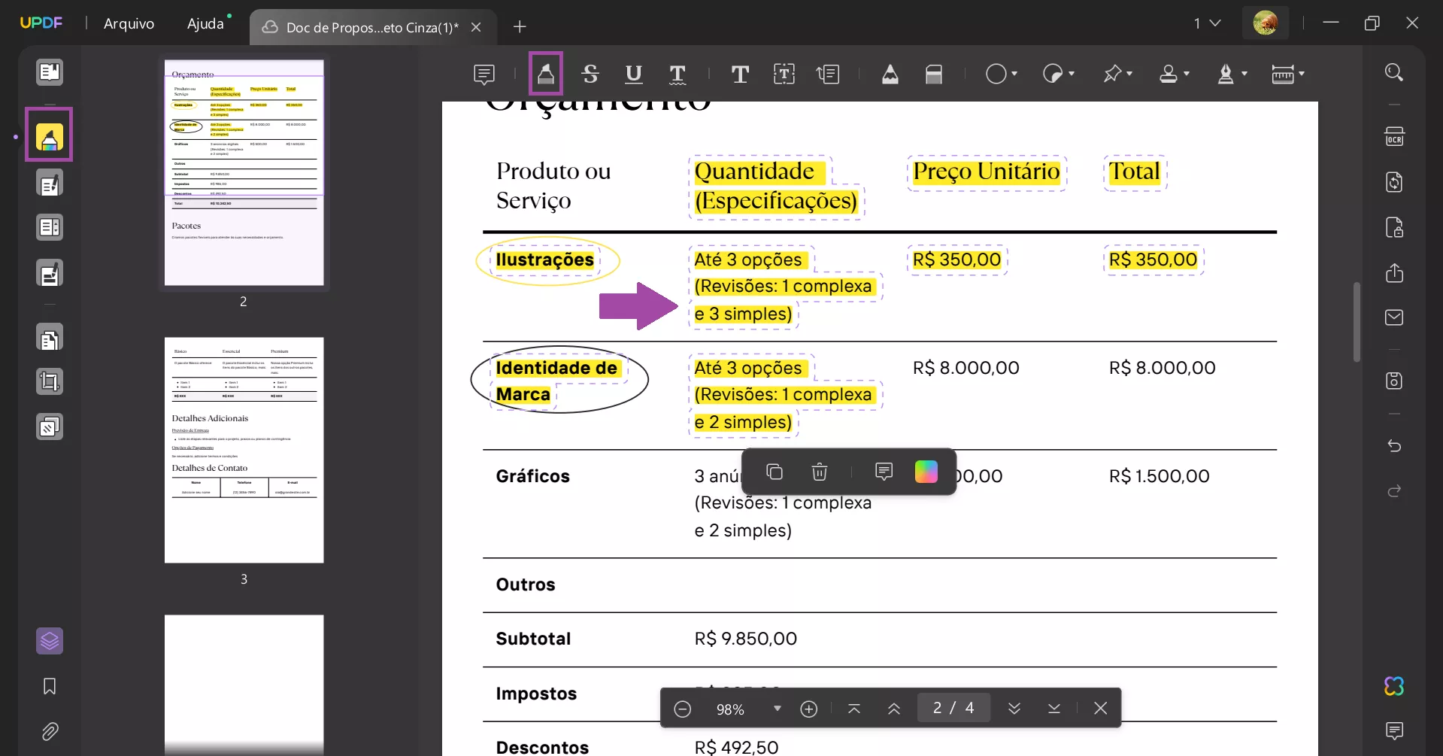This screenshot has width=1443, height=756.
Task: Zoom in with the plus button
Action: pos(809,709)
